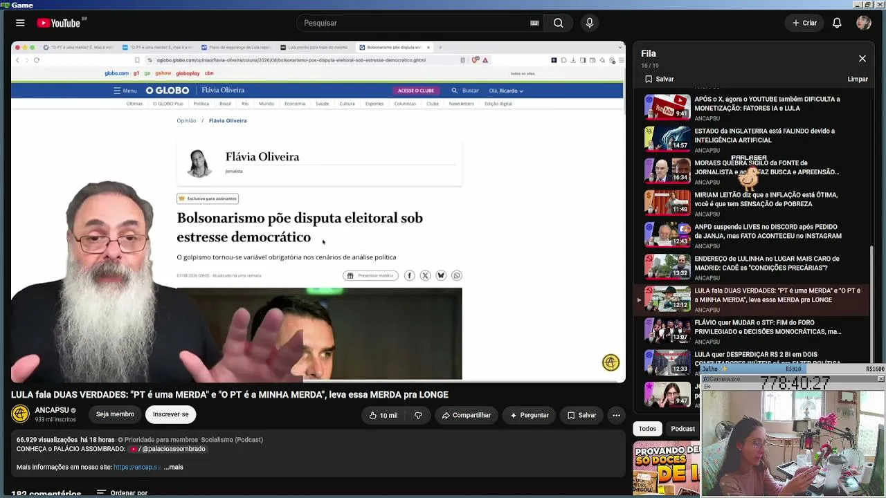Screen dimensions: 886x498
Task: Open the three-dot more actions menu
Action: pyautogui.click(x=616, y=415)
